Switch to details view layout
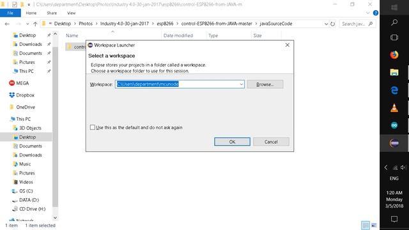Viewport: 409px width, 230px height. [366, 226]
